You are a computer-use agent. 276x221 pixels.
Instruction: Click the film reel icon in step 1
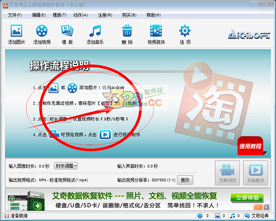click(x=72, y=88)
